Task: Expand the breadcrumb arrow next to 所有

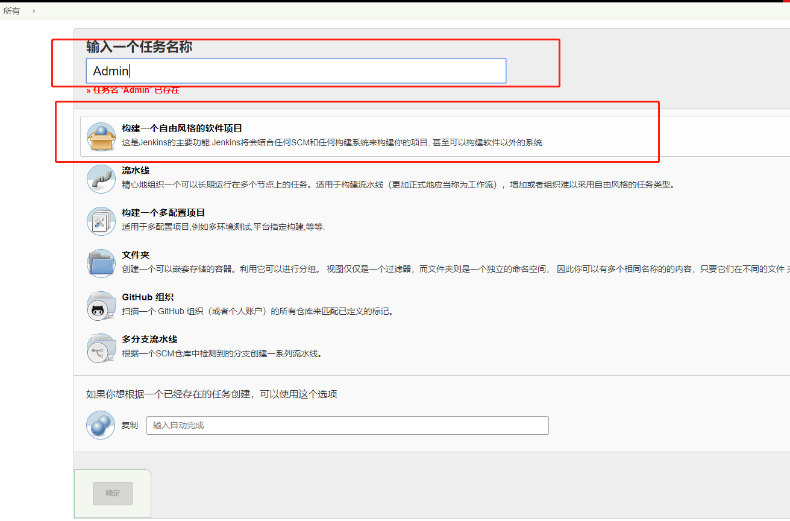Action: (34, 11)
